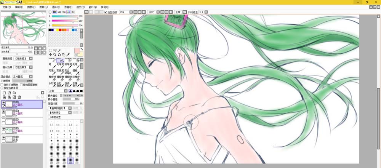Hide layer 图层4 with eye icon
The height and width of the screenshot is (168, 381).
4,111
